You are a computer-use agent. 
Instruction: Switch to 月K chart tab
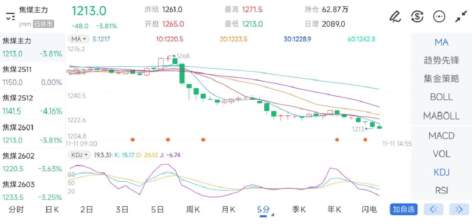228,209
